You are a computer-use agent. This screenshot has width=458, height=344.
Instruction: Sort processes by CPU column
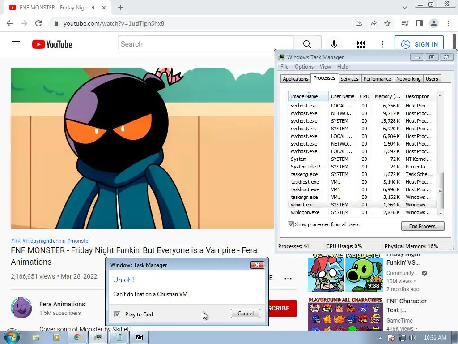[365, 96]
